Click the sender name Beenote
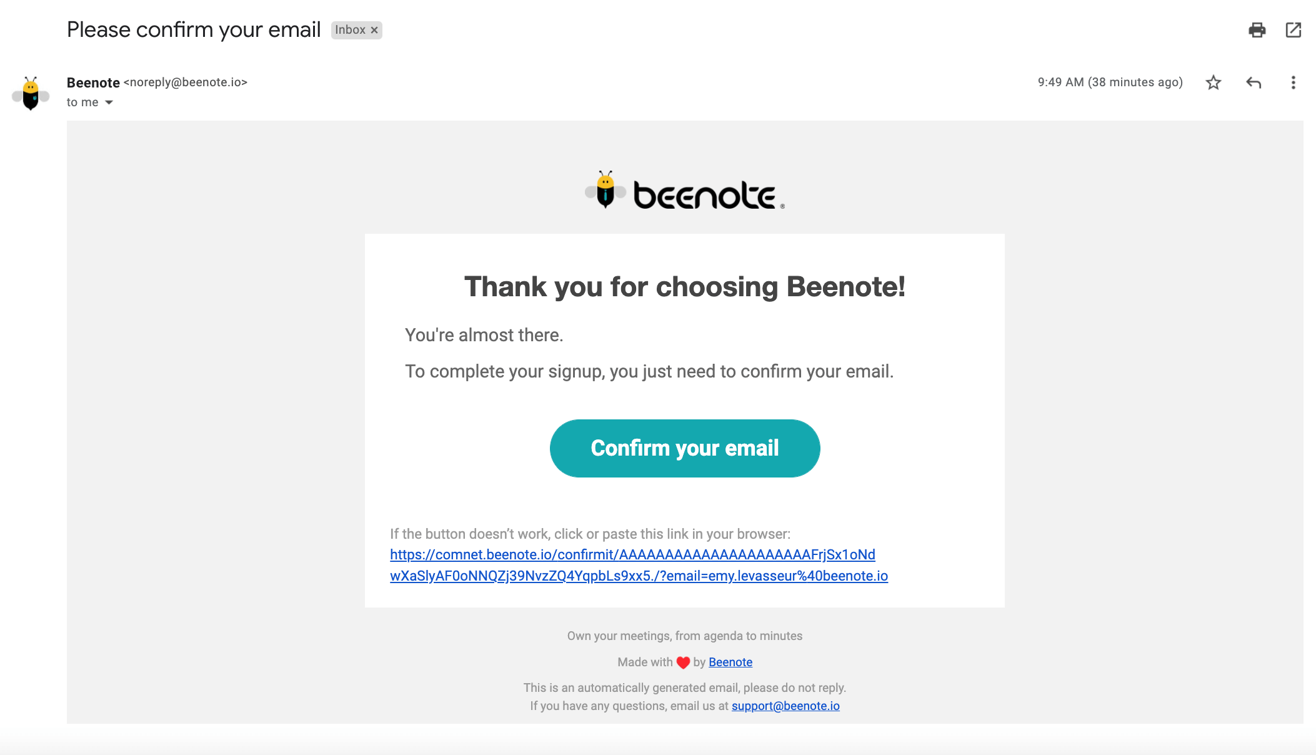Screen dimensions: 1316x755 (x=93, y=82)
